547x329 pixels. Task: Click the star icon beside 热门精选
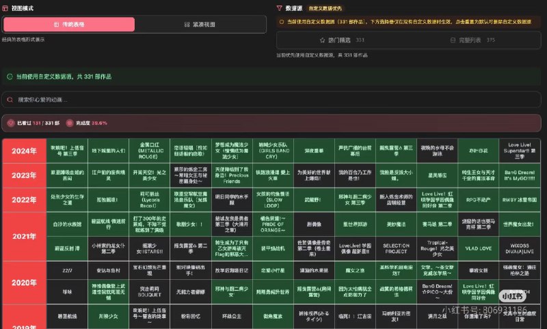pos(322,40)
